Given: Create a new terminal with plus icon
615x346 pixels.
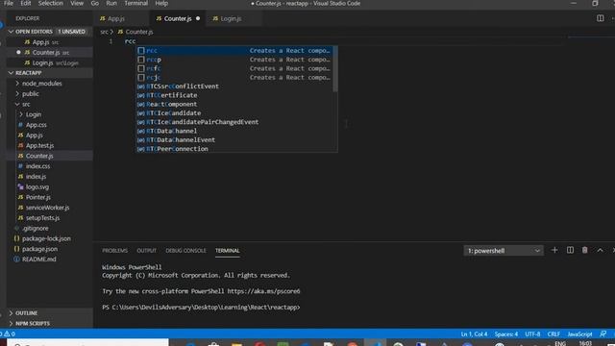Looking at the screenshot, I should pos(554,250).
